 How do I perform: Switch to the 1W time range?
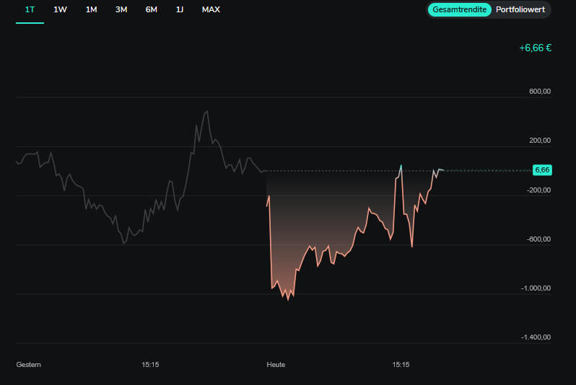point(60,10)
